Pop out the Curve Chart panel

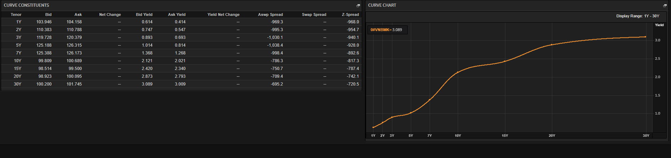[665, 6]
